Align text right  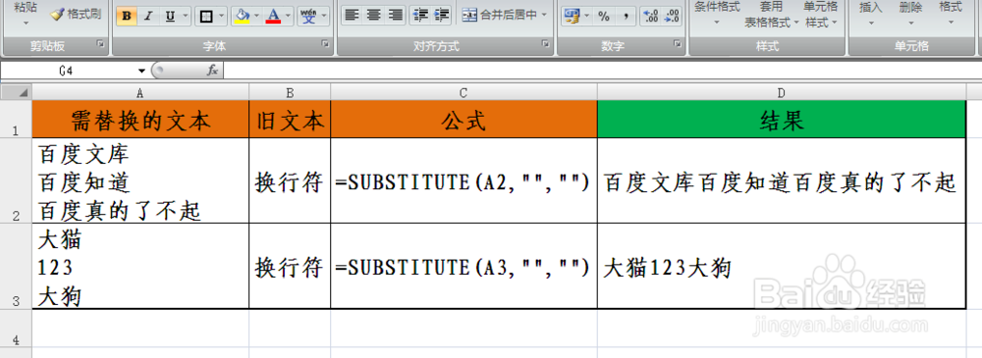395,15
